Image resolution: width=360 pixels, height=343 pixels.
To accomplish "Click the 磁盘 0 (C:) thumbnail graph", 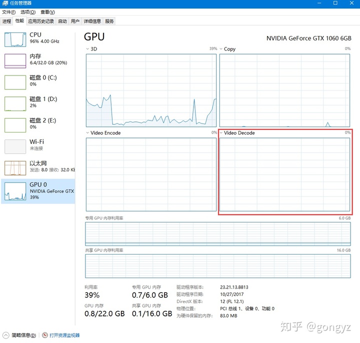I will click(x=15, y=82).
